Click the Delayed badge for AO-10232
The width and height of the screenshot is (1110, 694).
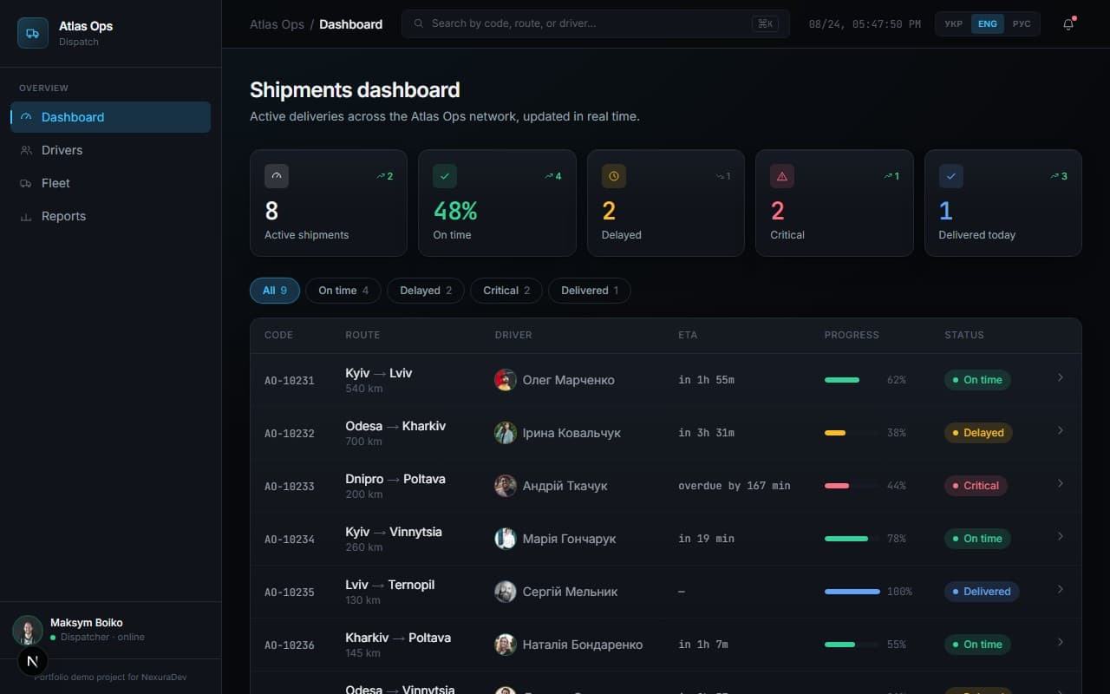coord(978,433)
